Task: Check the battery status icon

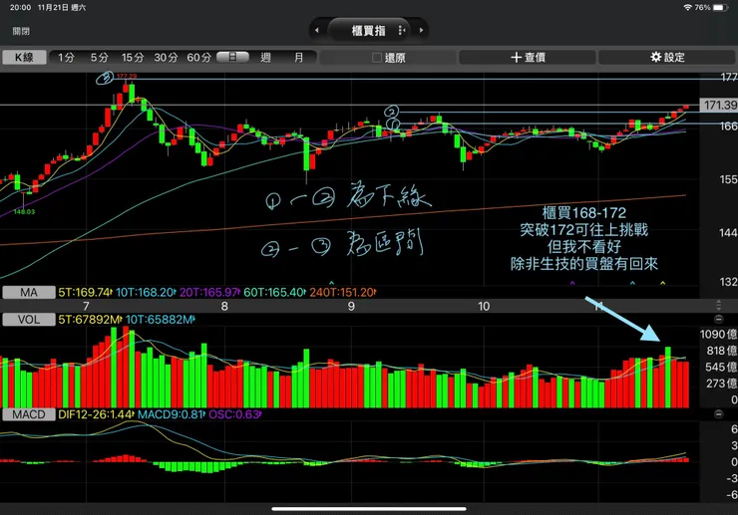Action: [721, 8]
